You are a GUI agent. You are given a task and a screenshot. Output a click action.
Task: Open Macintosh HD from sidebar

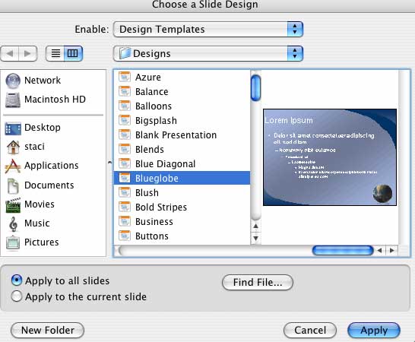13,100
